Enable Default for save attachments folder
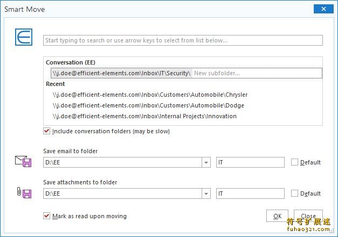338x237 pixels. click(294, 193)
